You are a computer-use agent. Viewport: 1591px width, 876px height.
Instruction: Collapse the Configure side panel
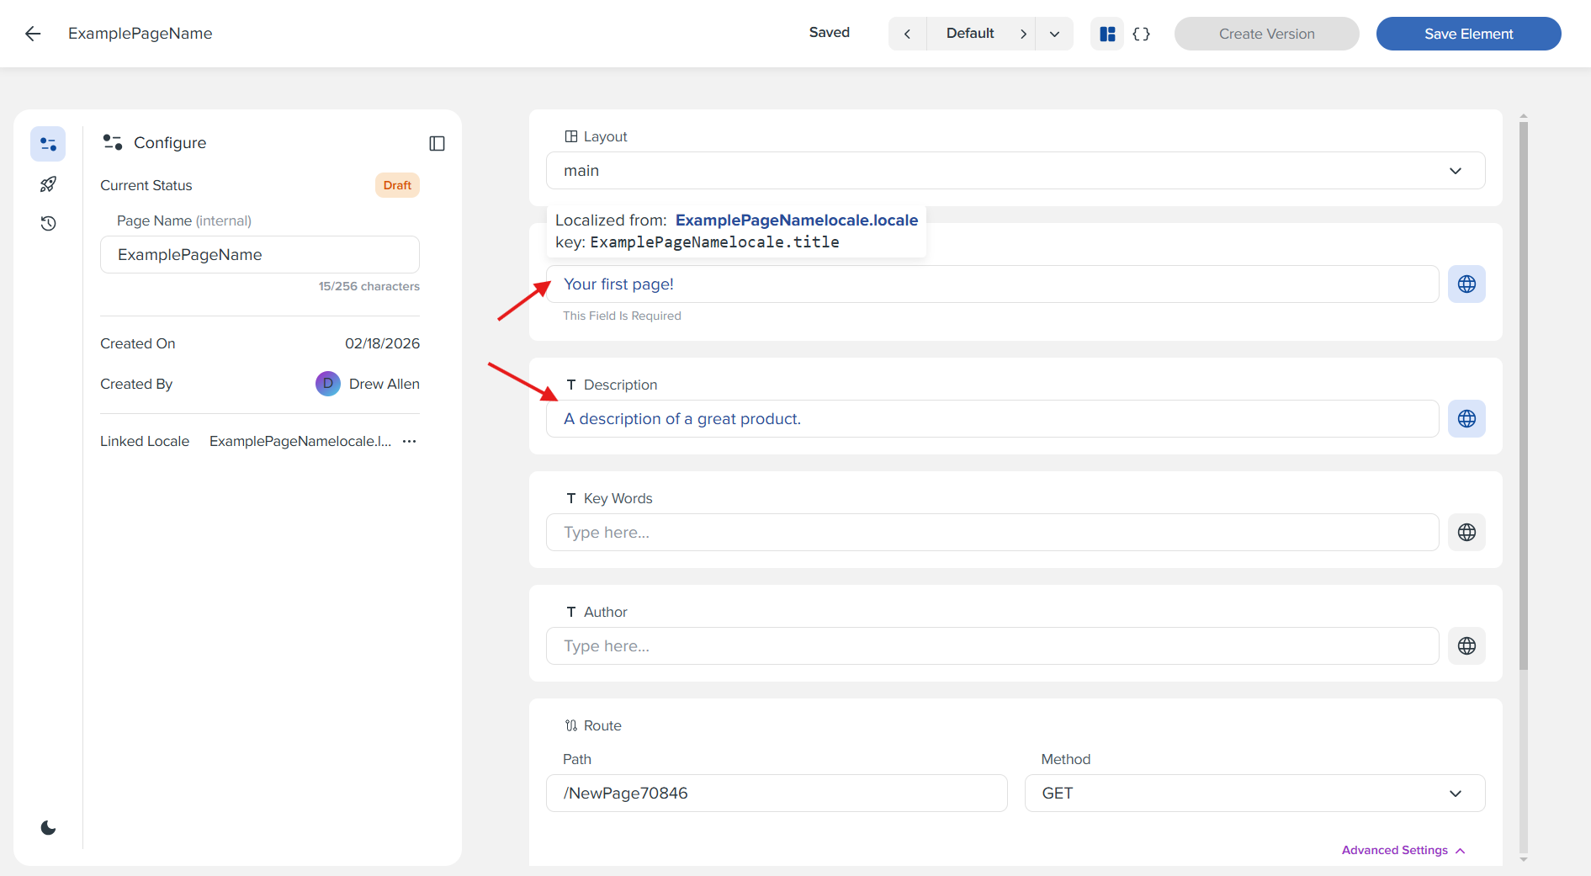pyautogui.click(x=437, y=144)
